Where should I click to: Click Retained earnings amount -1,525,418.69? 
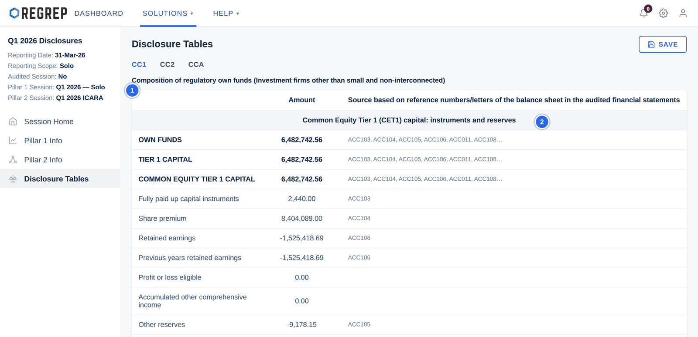pyautogui.click(x=301, y=238)
